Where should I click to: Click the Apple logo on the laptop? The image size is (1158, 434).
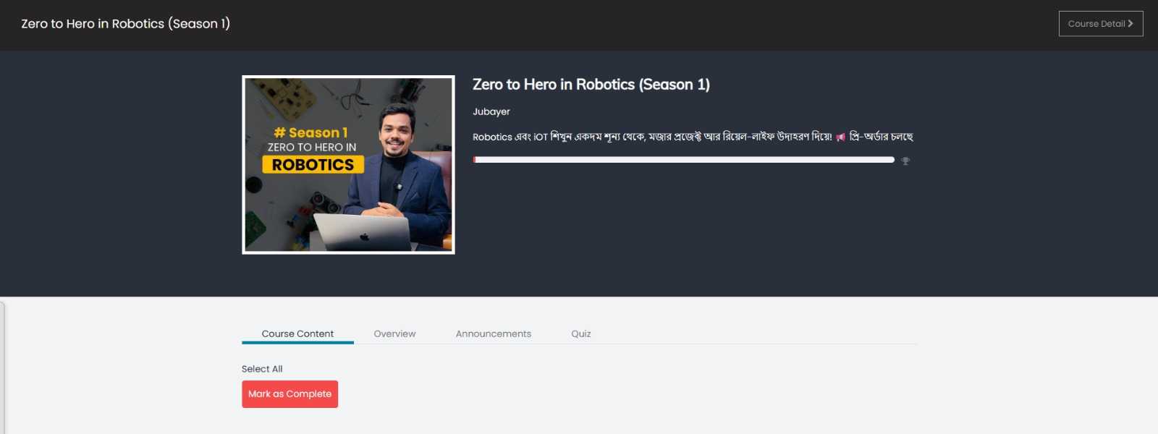coord(365,237)
